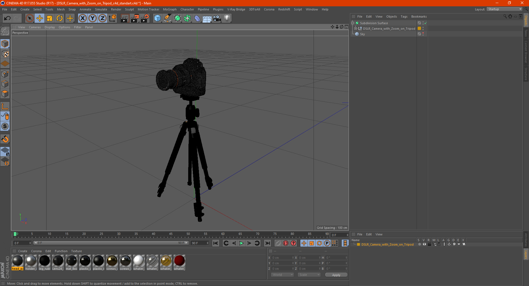Add a Floor environment object

(207, 18)
